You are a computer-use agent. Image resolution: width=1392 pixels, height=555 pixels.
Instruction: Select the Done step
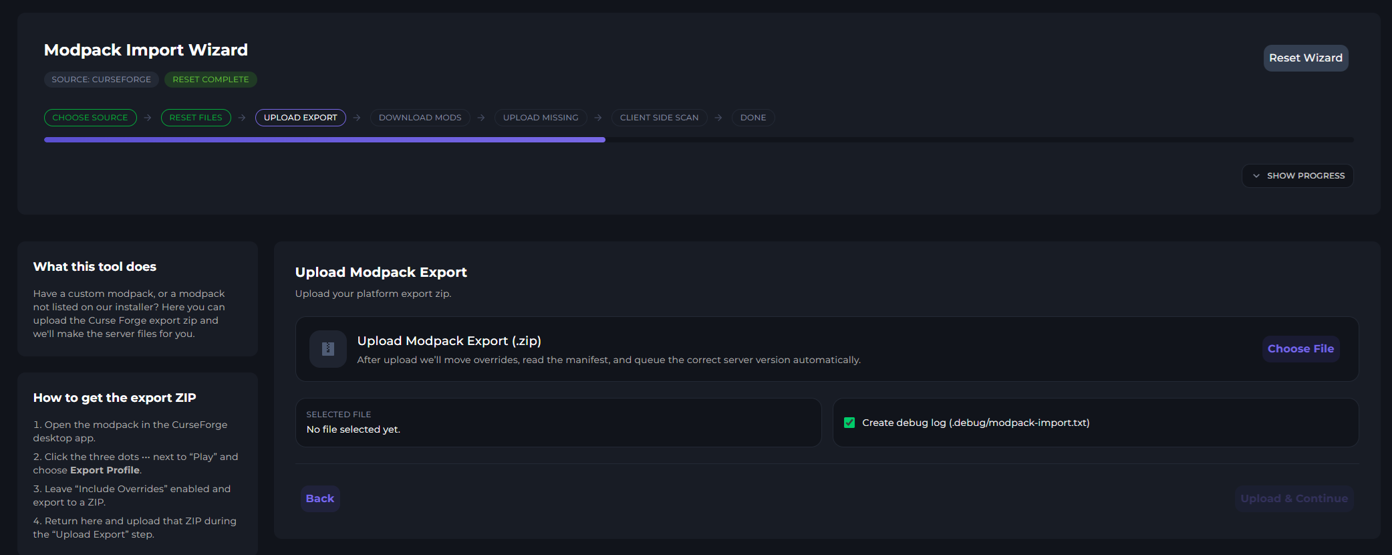[752, 118]
